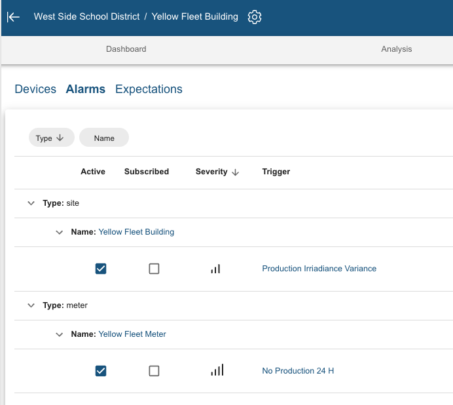Check Subscribed for No Production 24 H
Image resolution: width=453 pixels, height=405 pixels.
(x=154, y=371)
